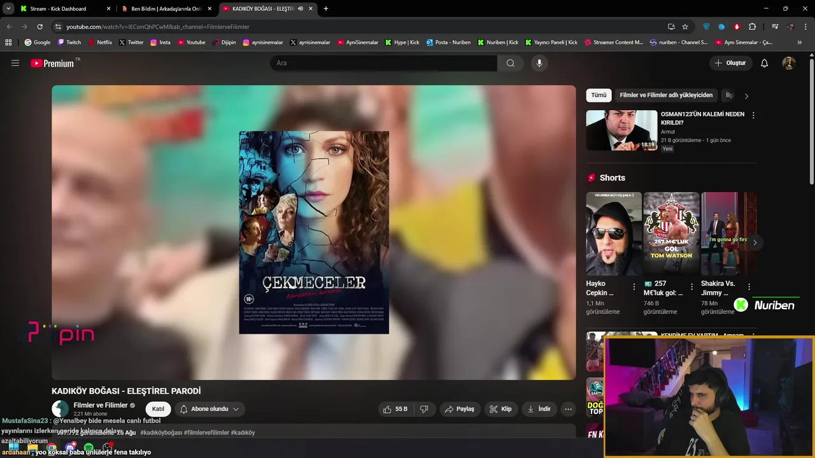Click Filmler ve Filimler channel avatar
The height and width of the screenshot is (458, 815).
[x=60, y=409]
